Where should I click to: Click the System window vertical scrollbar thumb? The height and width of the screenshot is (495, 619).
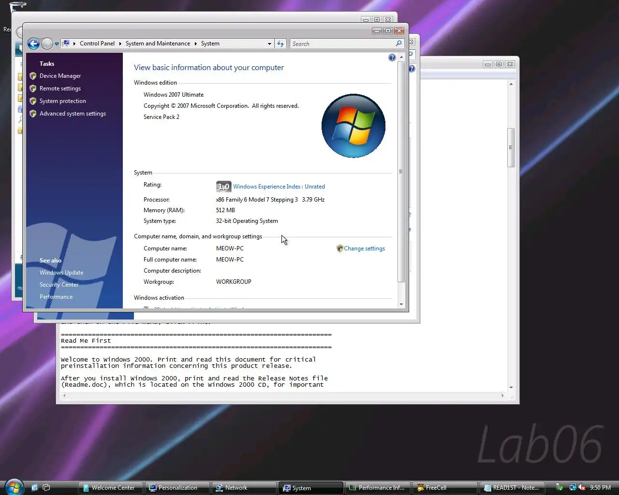point(401,172)
